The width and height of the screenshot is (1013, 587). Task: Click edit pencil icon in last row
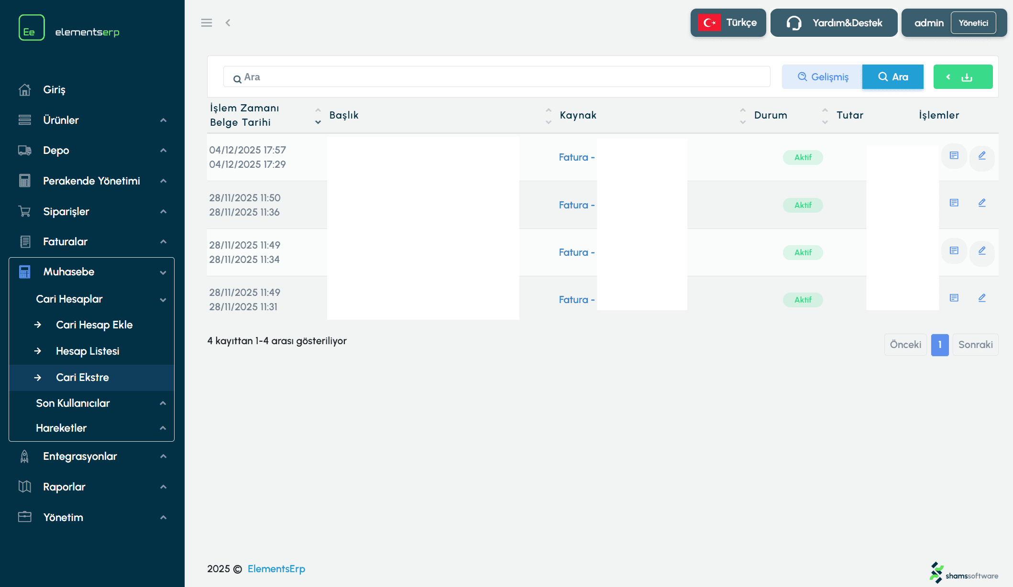pos(982,298)
